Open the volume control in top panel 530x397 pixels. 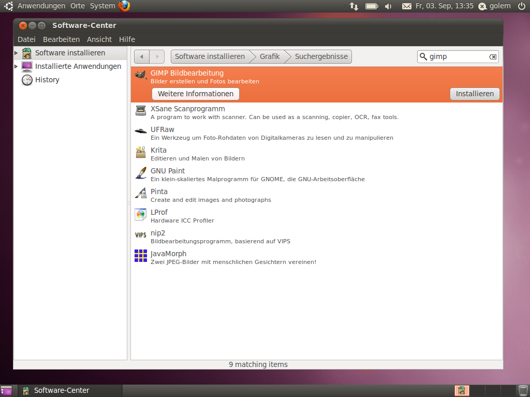pos(388,6)
